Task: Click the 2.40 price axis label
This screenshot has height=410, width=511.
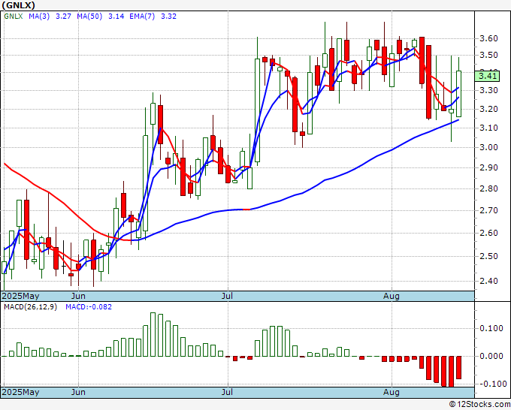Action: click(x=488, y=281)
